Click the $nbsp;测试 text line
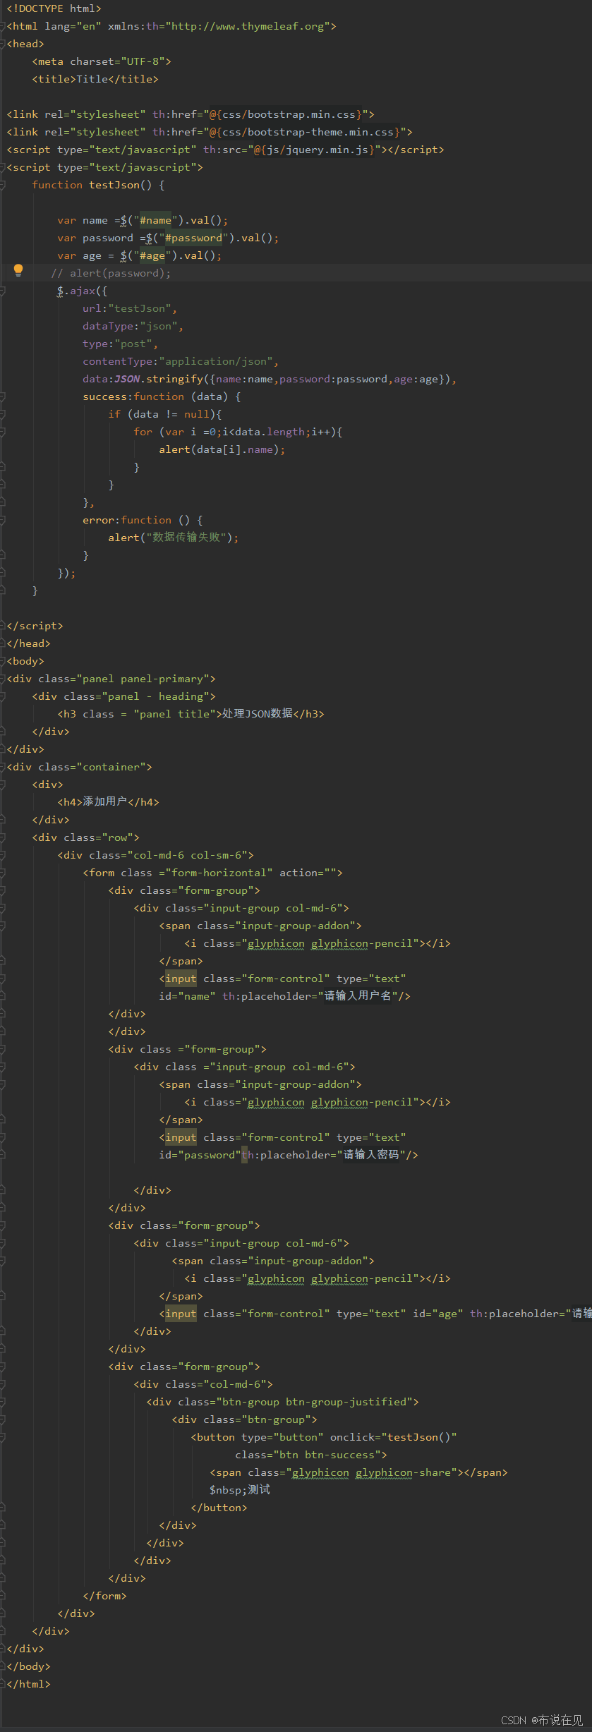592x1732 pixels. pyautogui.click(x=240, y=1490)
